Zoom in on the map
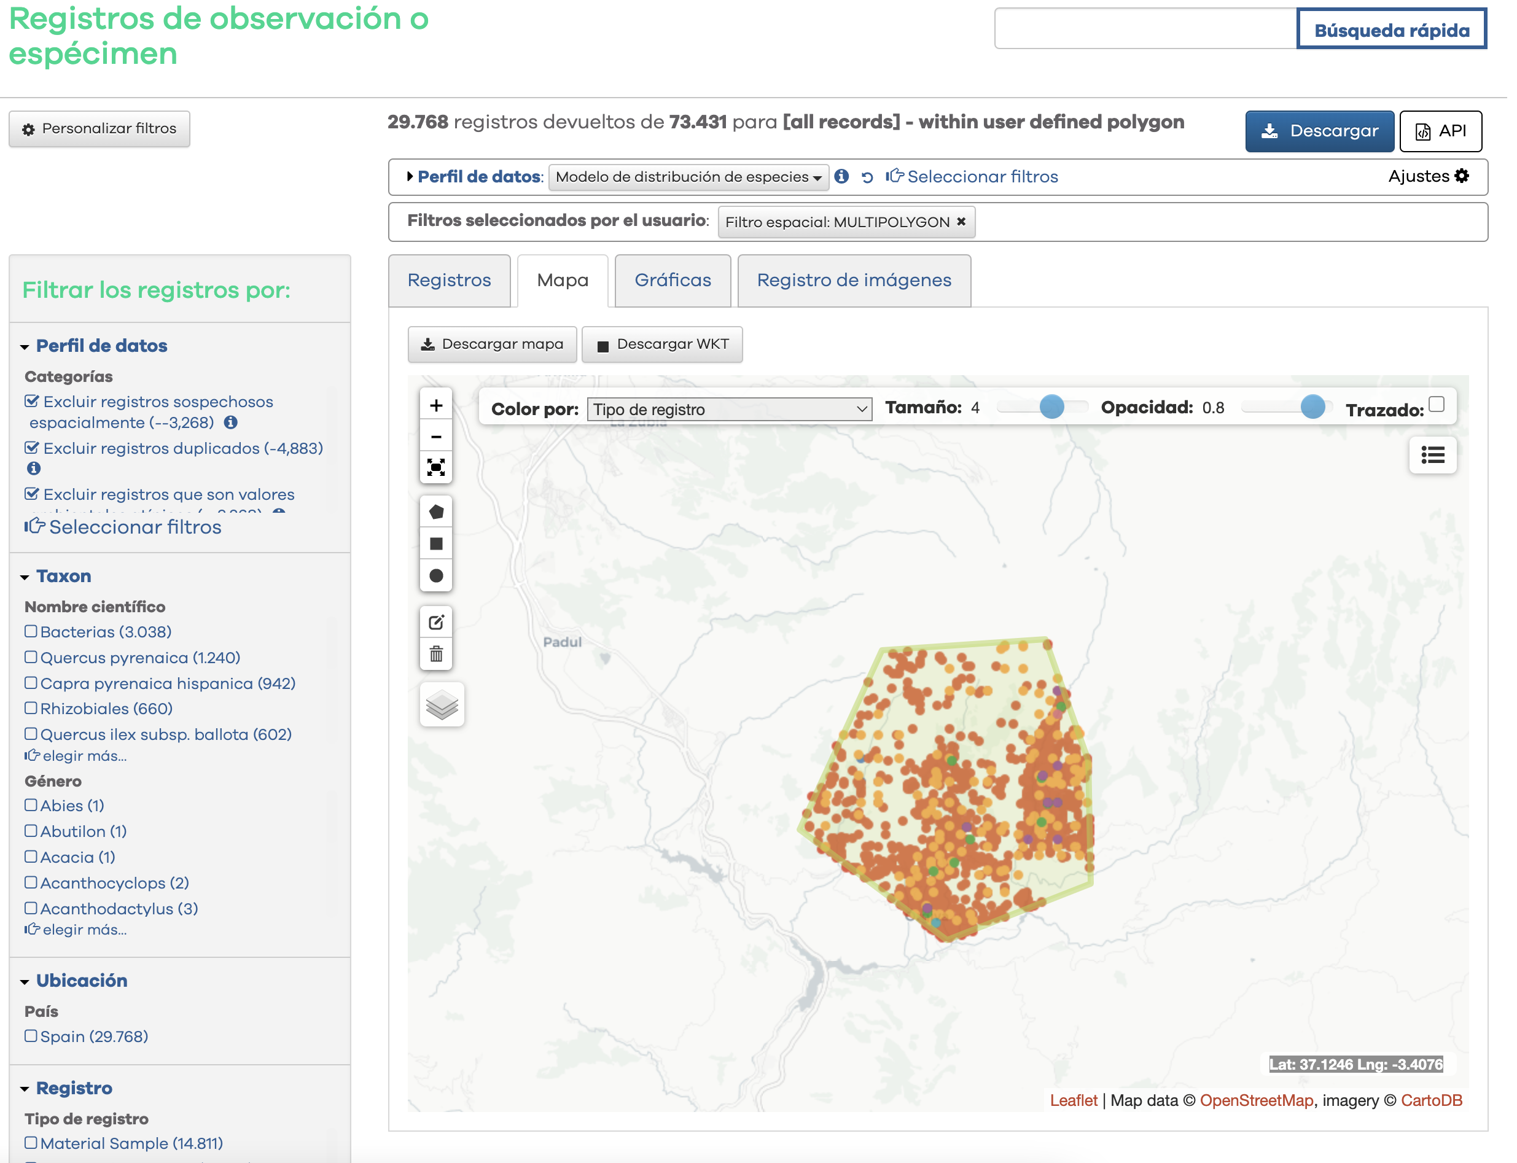The height and width of the screenshot is (1163, 1517). [x=435, y=406]
